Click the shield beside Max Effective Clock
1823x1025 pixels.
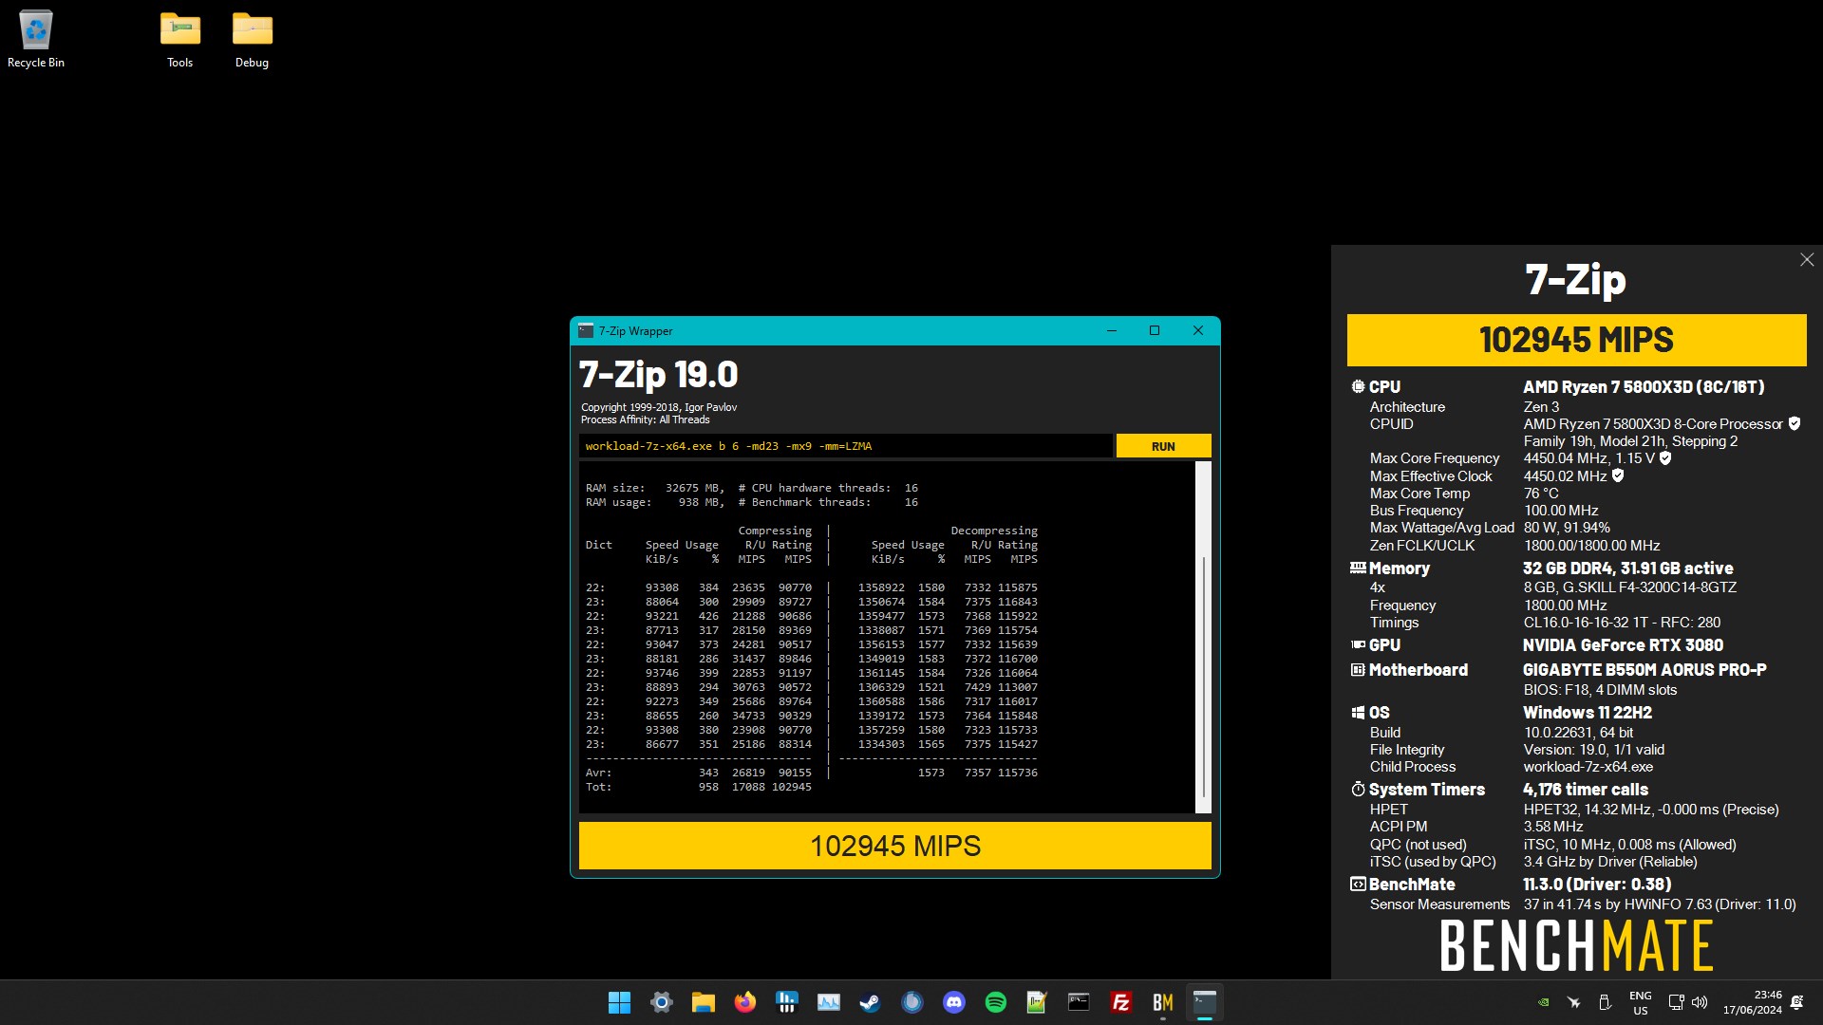click(1618, 475)
